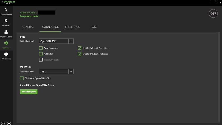Open IPVanish Twitter icon
222x125 pixels.
tap(9, 123)
